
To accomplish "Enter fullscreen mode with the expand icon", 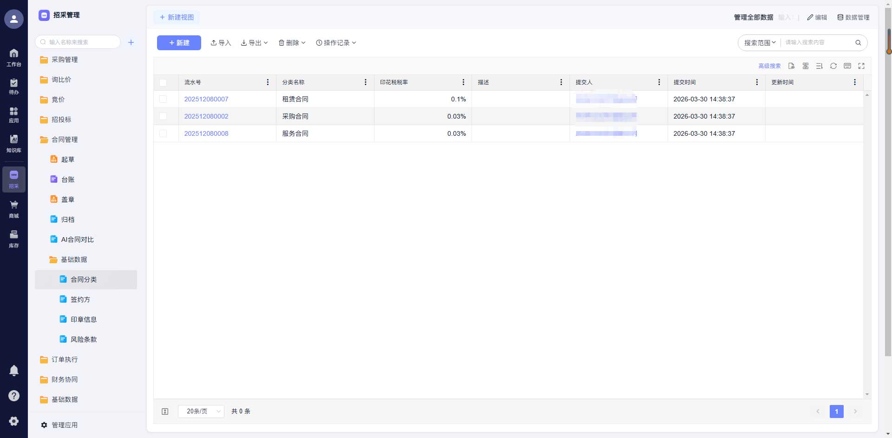I will [x=861, y=66].
